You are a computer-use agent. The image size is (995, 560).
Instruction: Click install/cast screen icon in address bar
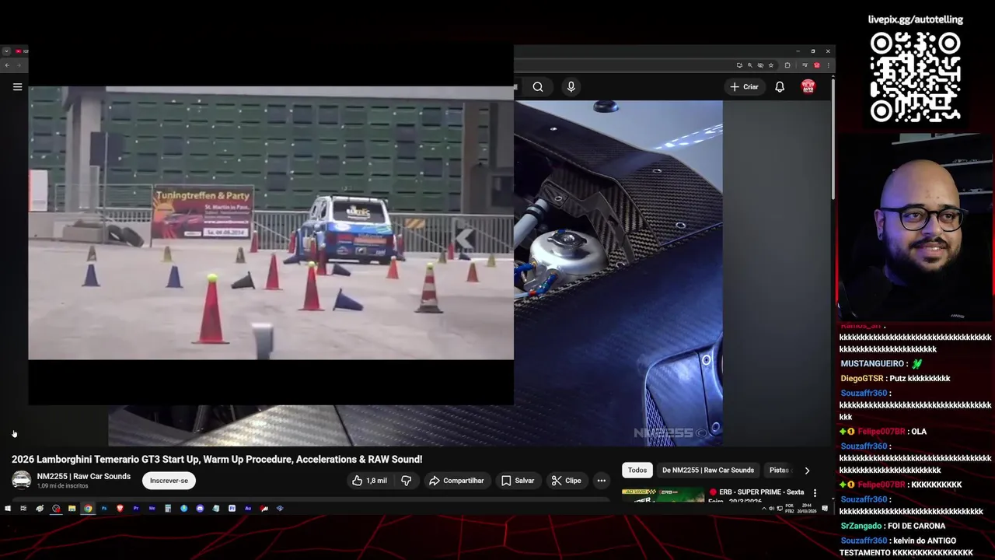[x=739, y=65]
